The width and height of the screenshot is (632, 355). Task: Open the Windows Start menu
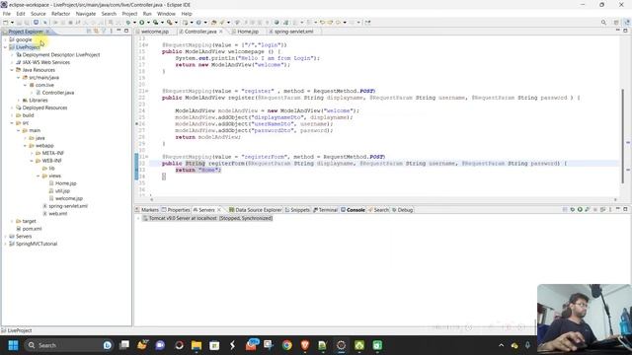coord(13,345)
